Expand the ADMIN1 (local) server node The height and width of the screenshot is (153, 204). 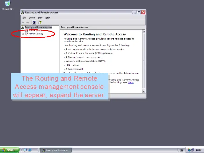pyautogui.click(x=23, y=34)
